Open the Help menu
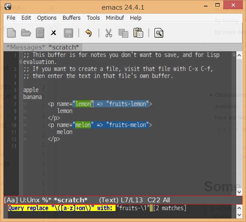 pos(136,18)
